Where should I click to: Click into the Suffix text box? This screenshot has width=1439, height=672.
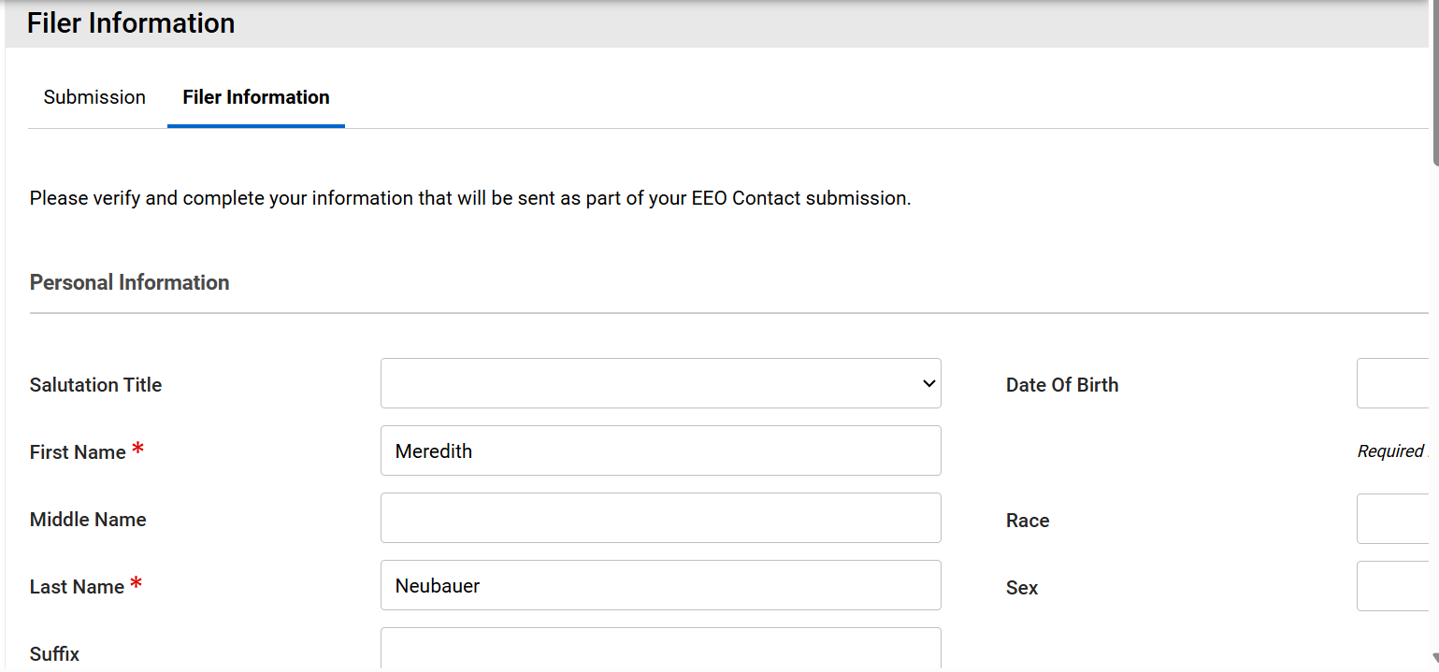click(660, 650)
